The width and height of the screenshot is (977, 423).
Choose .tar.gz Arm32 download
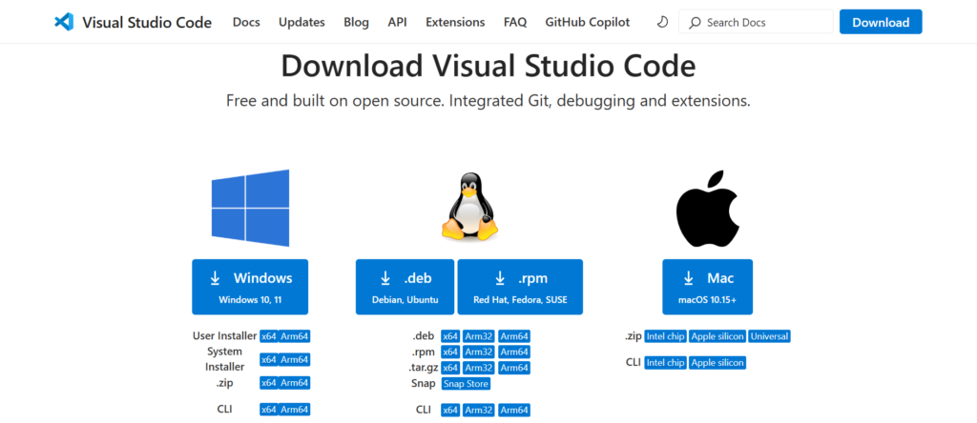click(479, 368)
